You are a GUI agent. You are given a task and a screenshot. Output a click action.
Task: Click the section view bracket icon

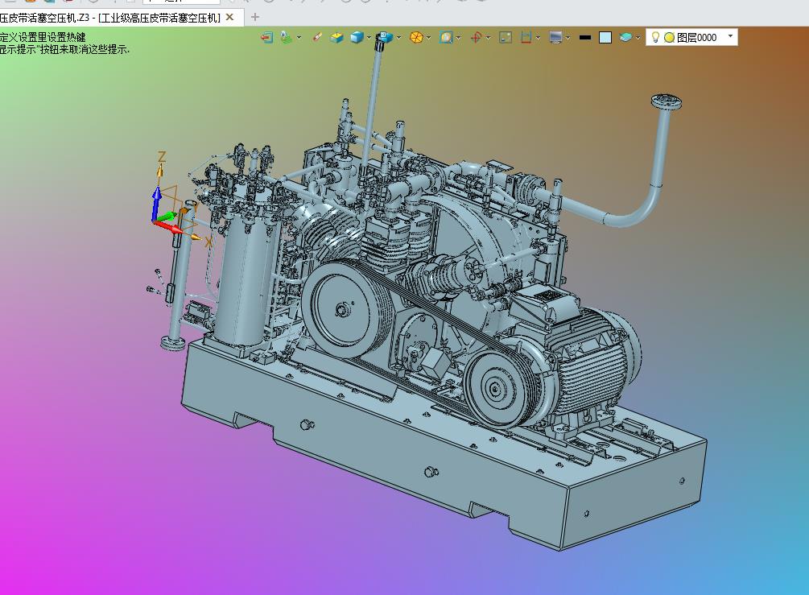click(526, 37)
